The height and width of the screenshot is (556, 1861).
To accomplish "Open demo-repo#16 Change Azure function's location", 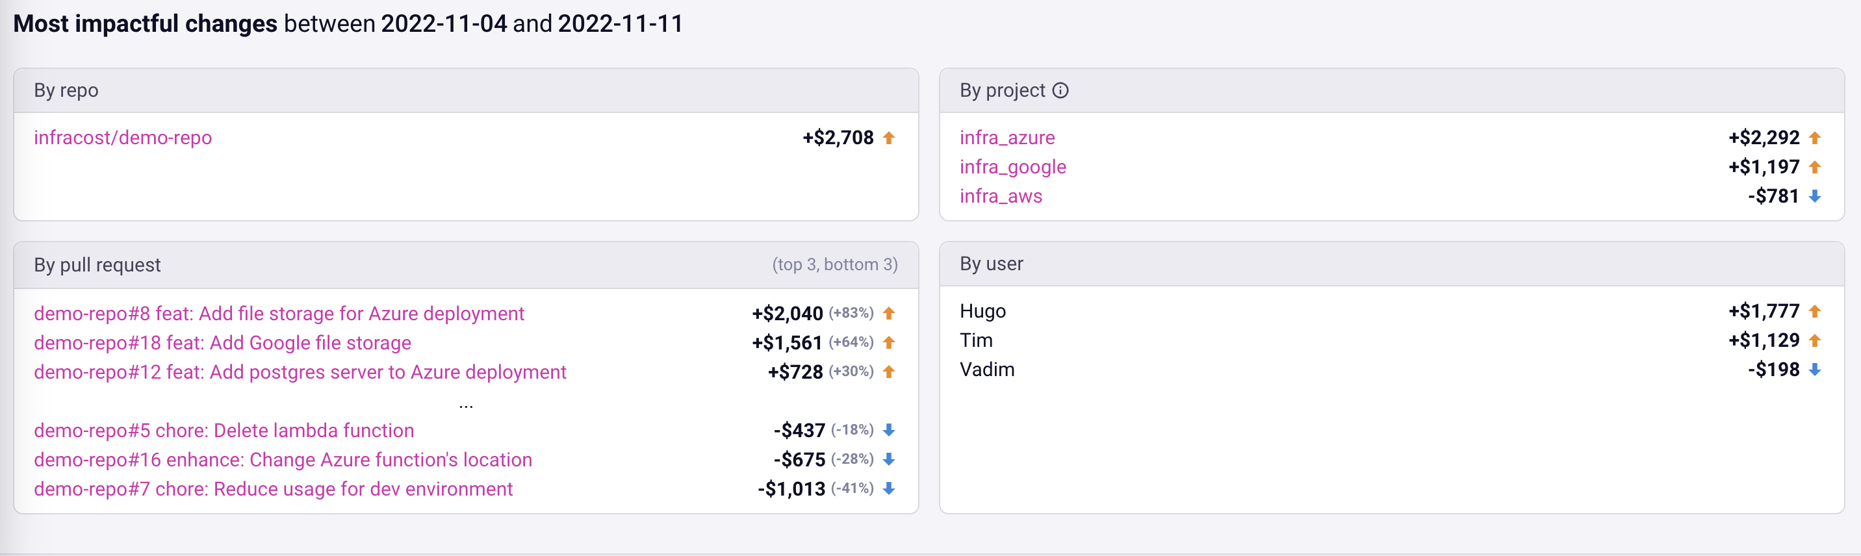I will pos(283,459).
